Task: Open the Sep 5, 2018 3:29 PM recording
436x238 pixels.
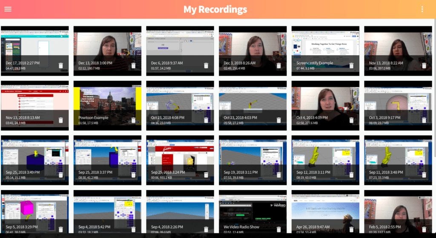Action: (x=35, y=212)
